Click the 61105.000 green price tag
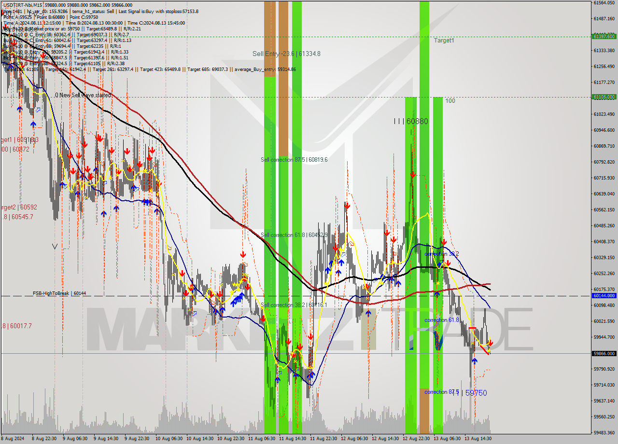The width and height of the screenshot is (618, 444). coord(604,97)
